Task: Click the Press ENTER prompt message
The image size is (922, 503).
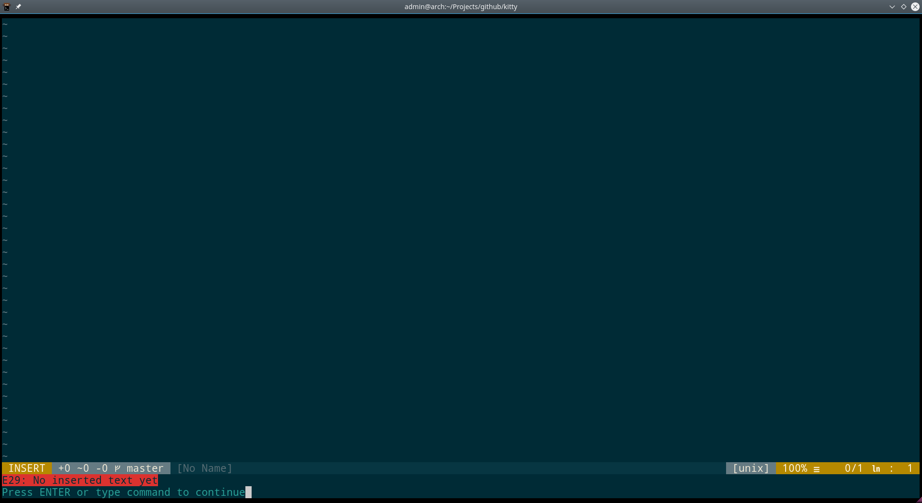Action: (x=122, y=492)
